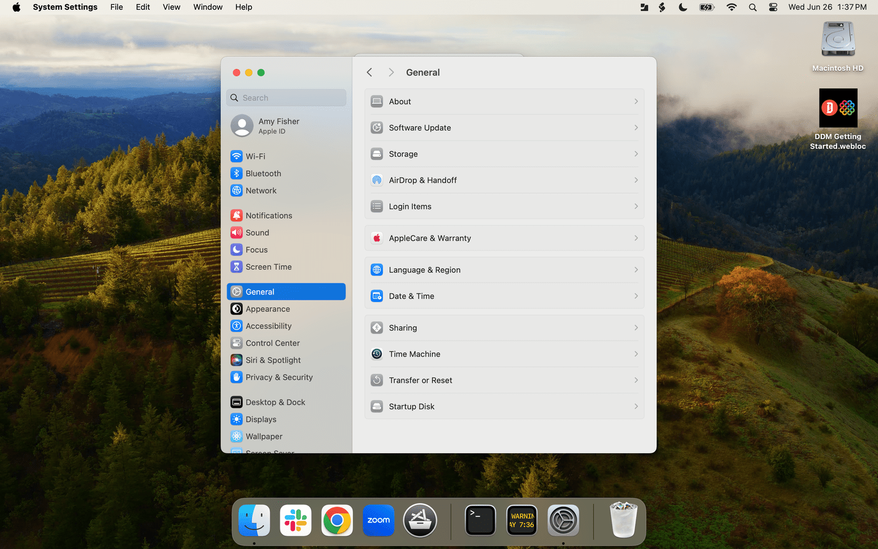This screenshot has height=549, width=878.
Task: Expand the Storage settings row
Action: click(504, 154)
